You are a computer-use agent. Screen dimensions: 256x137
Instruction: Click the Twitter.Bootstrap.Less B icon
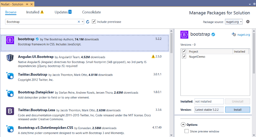pyautogui.click(x=10, y=111)
